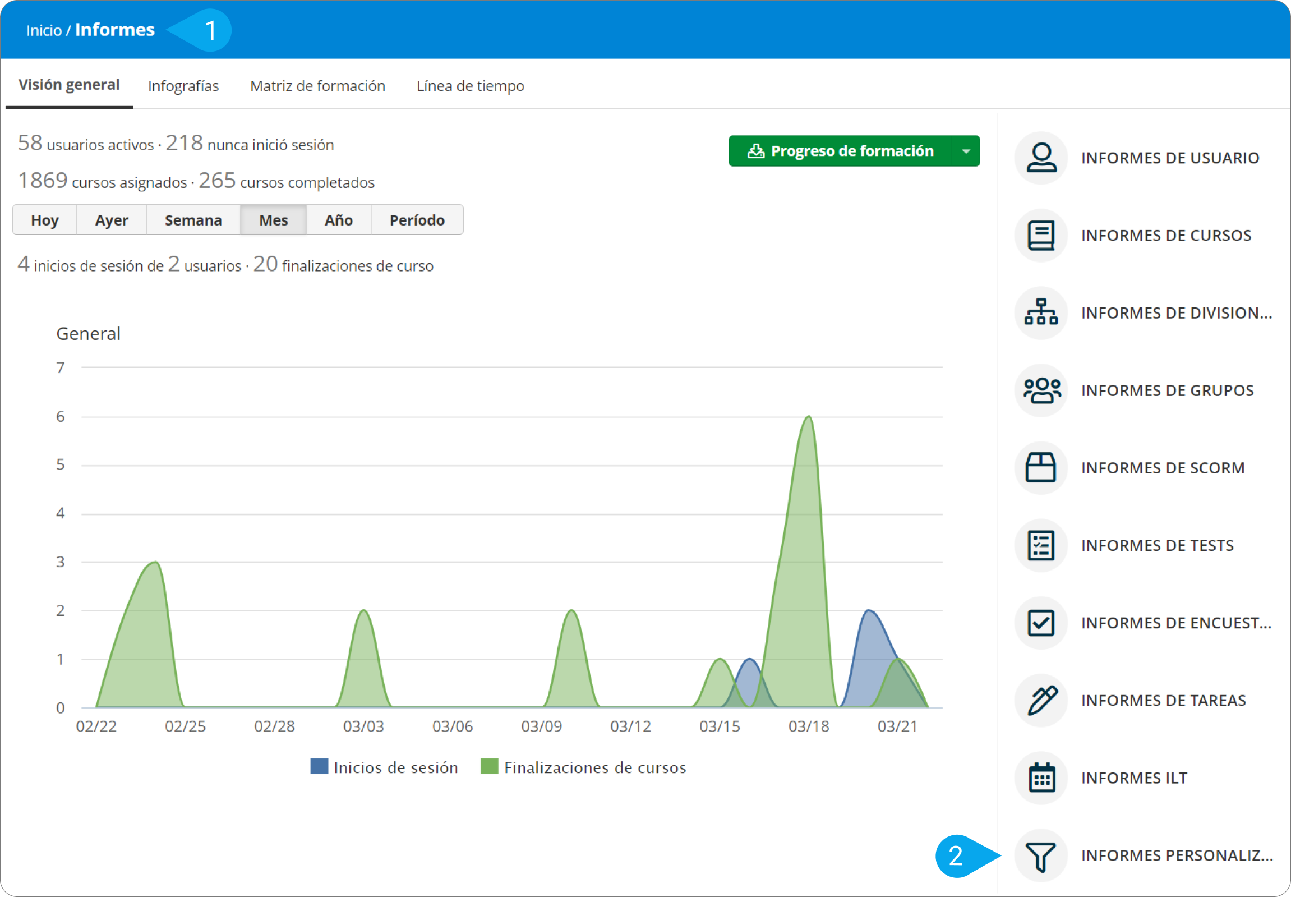The width and height of the screenshot is (1291, 897).
Task: Click the Inicios de sesión legend label
Action: [x=395, y=767]
